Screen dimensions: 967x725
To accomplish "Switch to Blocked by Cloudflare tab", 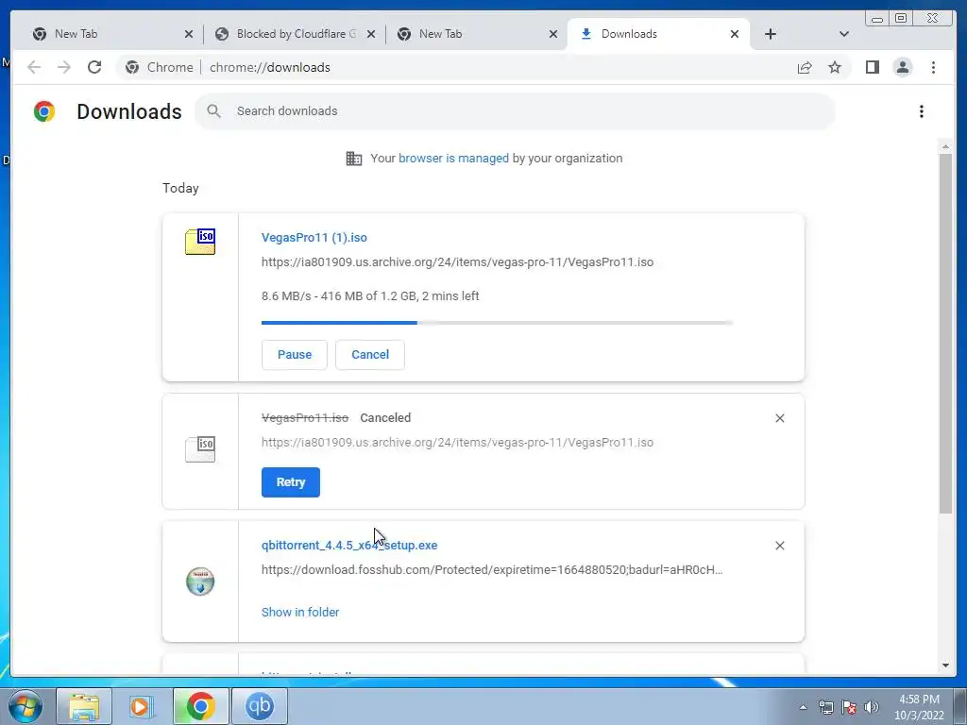I will click(x=290, y=34).
